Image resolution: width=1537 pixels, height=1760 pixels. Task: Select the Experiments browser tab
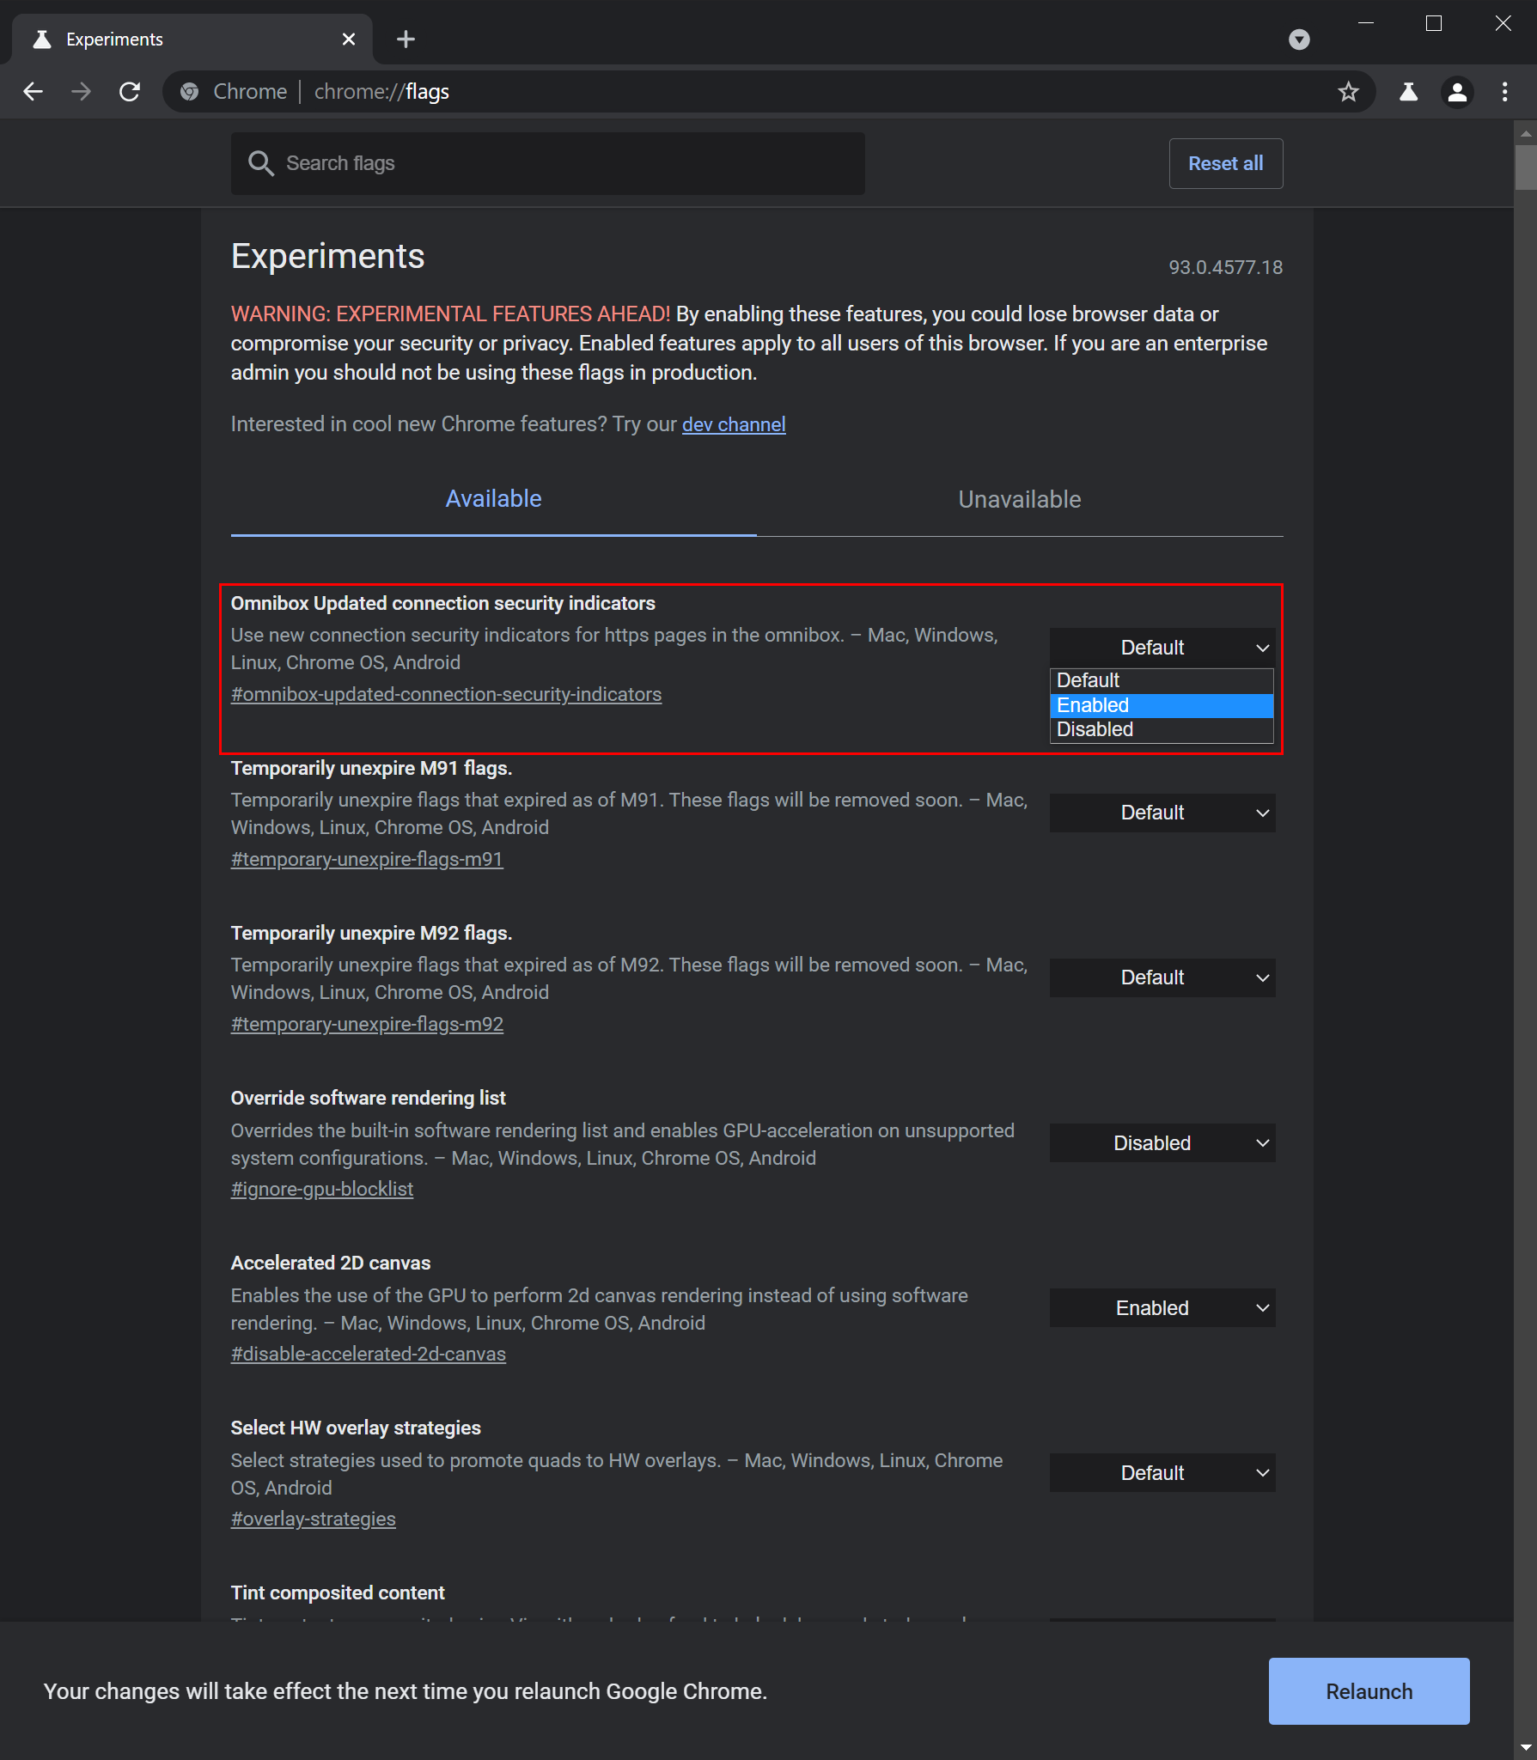192,40
